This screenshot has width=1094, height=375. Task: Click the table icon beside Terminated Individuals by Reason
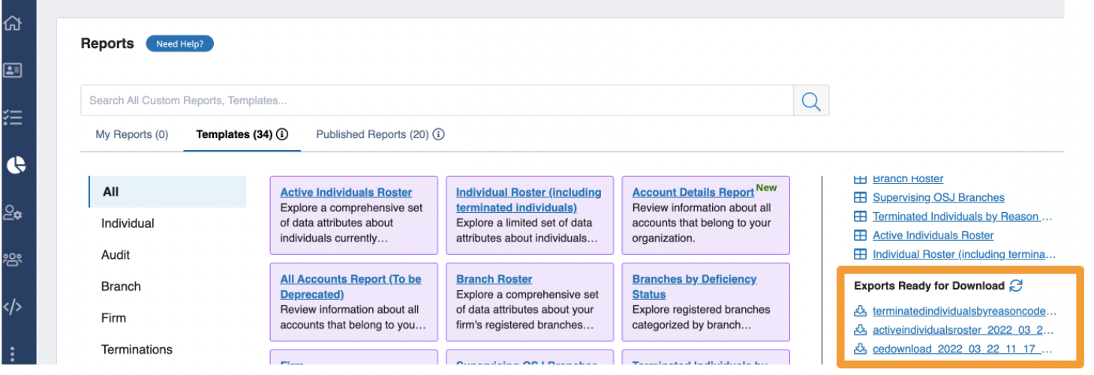861,217
